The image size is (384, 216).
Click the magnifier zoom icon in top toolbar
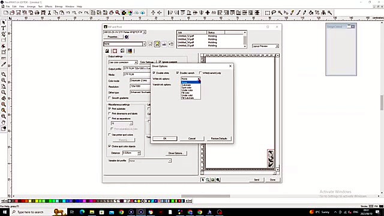[118, 13]
